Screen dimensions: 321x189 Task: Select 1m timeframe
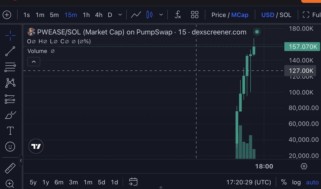(40, 15)
